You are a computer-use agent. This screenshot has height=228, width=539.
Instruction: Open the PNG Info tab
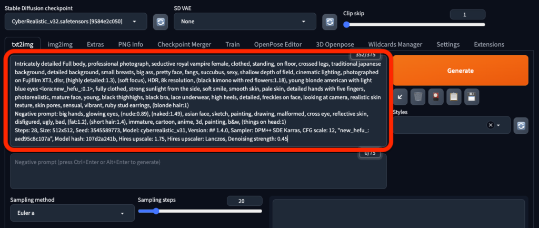[x=131, y=44]
